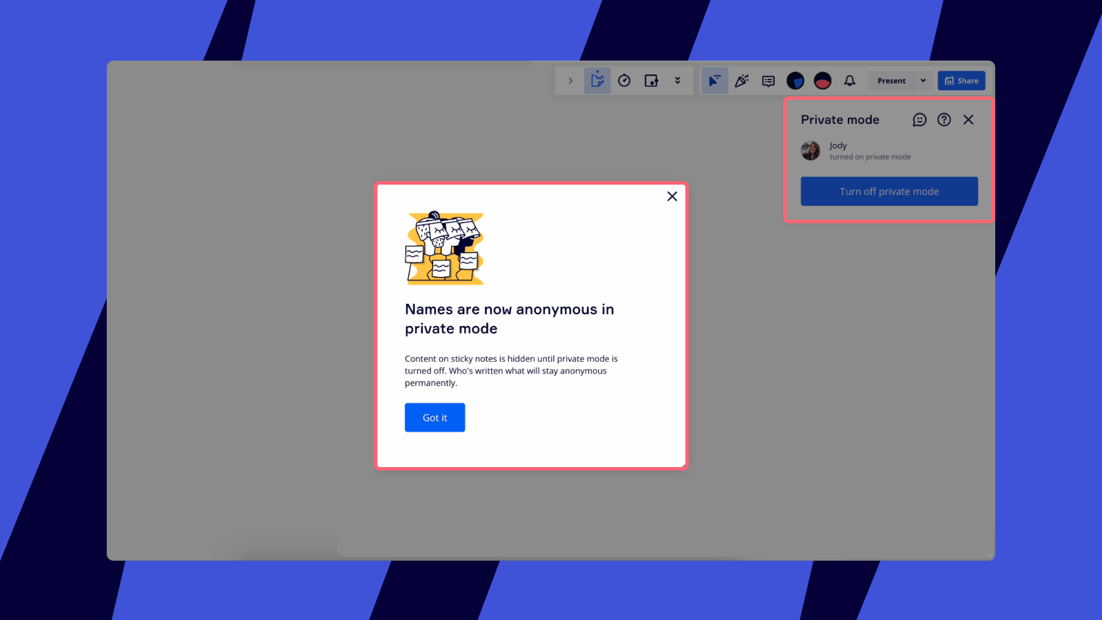Open help via the question mark icon
This screenshot has height=620, width=1102.
[x=944, y=119]
